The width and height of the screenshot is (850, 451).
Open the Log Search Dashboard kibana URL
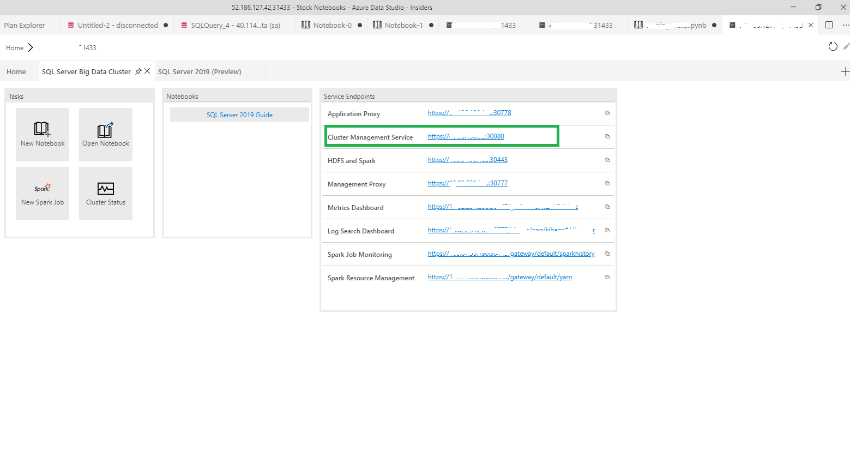[511, 230]
